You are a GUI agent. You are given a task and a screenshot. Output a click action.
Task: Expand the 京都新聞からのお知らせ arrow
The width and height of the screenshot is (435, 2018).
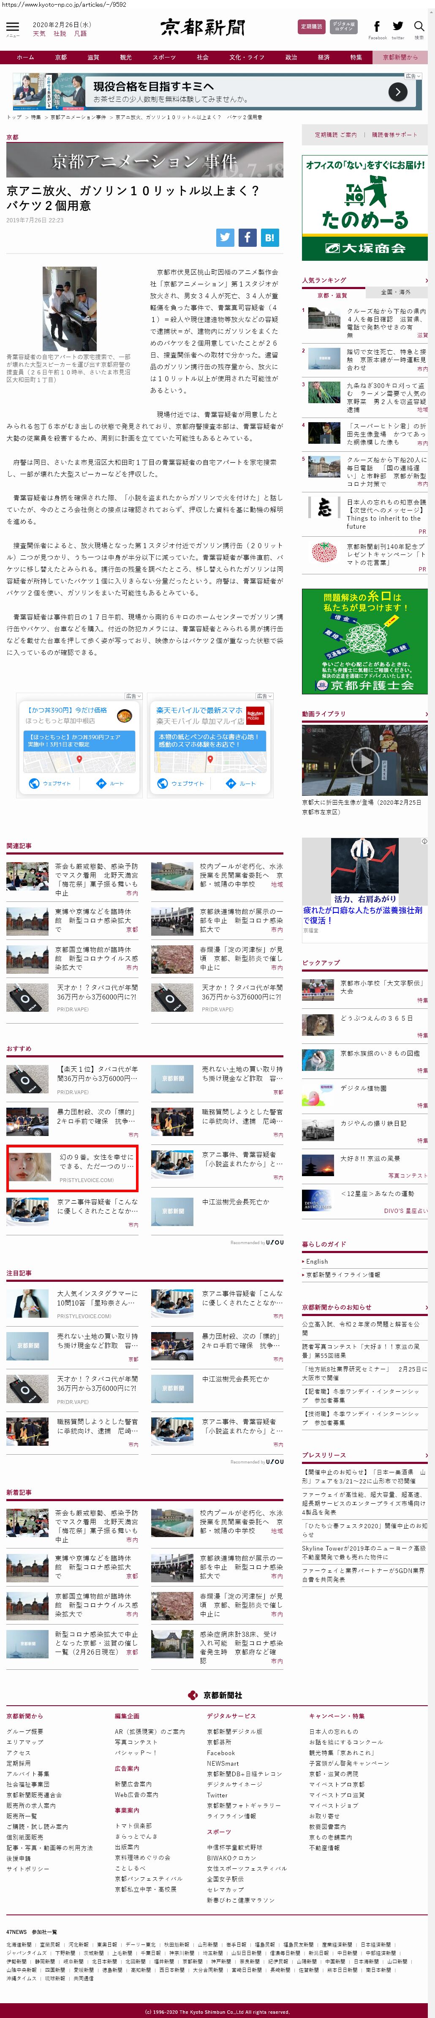426,1308
